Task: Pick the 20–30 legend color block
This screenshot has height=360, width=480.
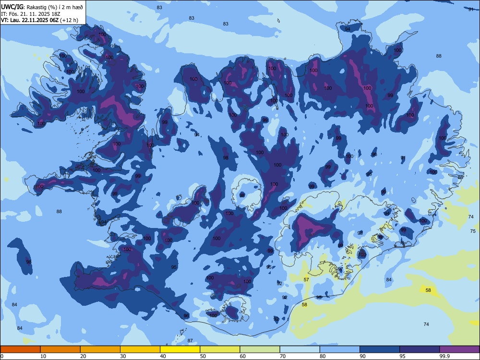Action: coord(100,349)
